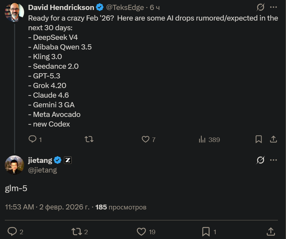This screenshot has width=286, height=239.
Task: Open David Hendrickson's profile name link
Action: click(x=61, y=7)
